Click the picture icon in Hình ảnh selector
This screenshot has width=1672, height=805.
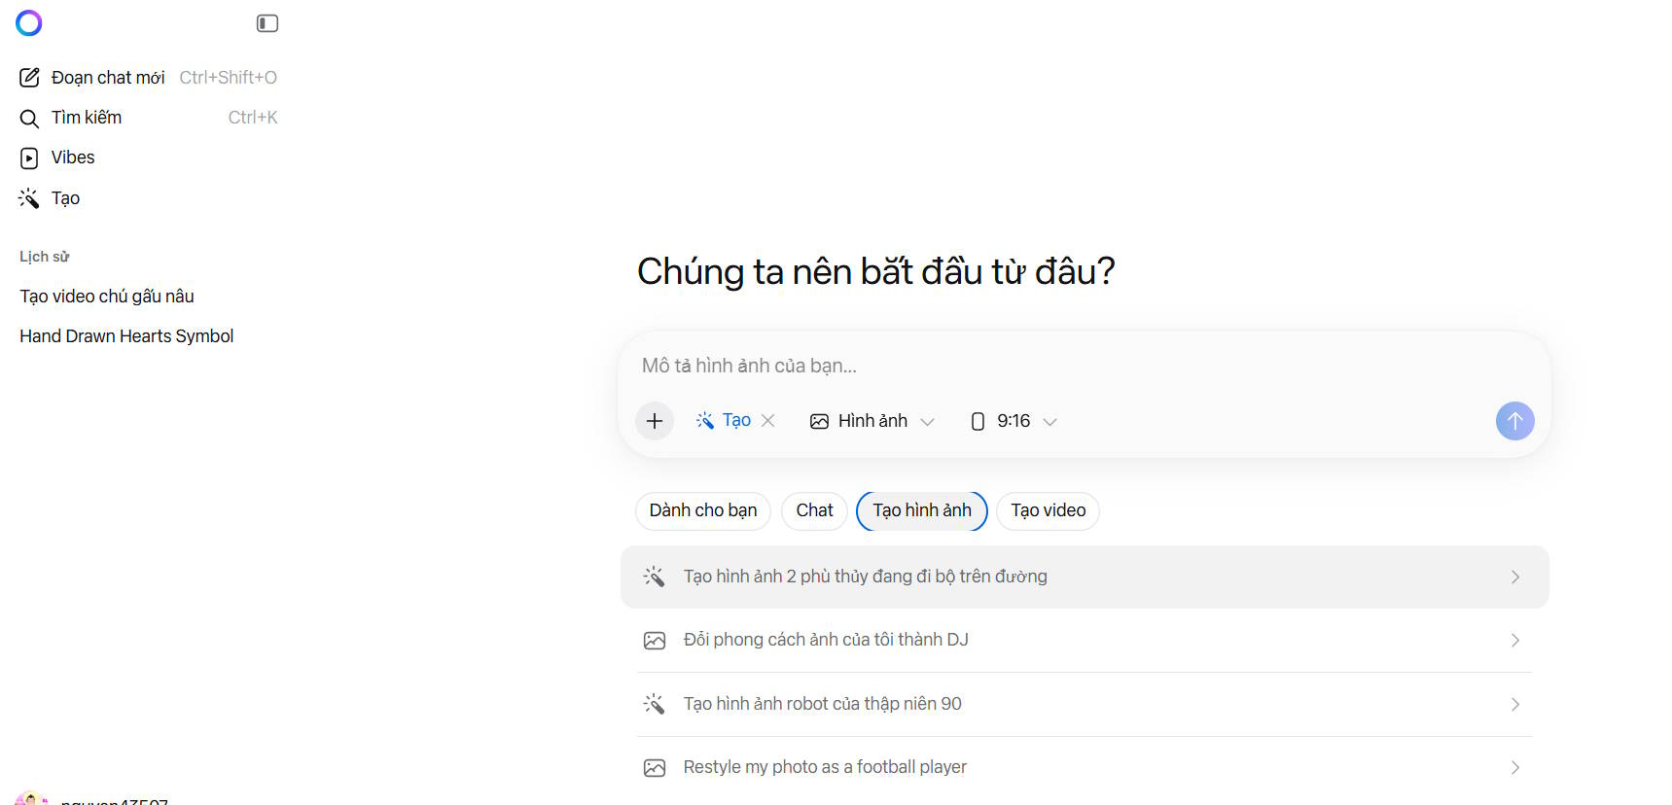(820, 422)
